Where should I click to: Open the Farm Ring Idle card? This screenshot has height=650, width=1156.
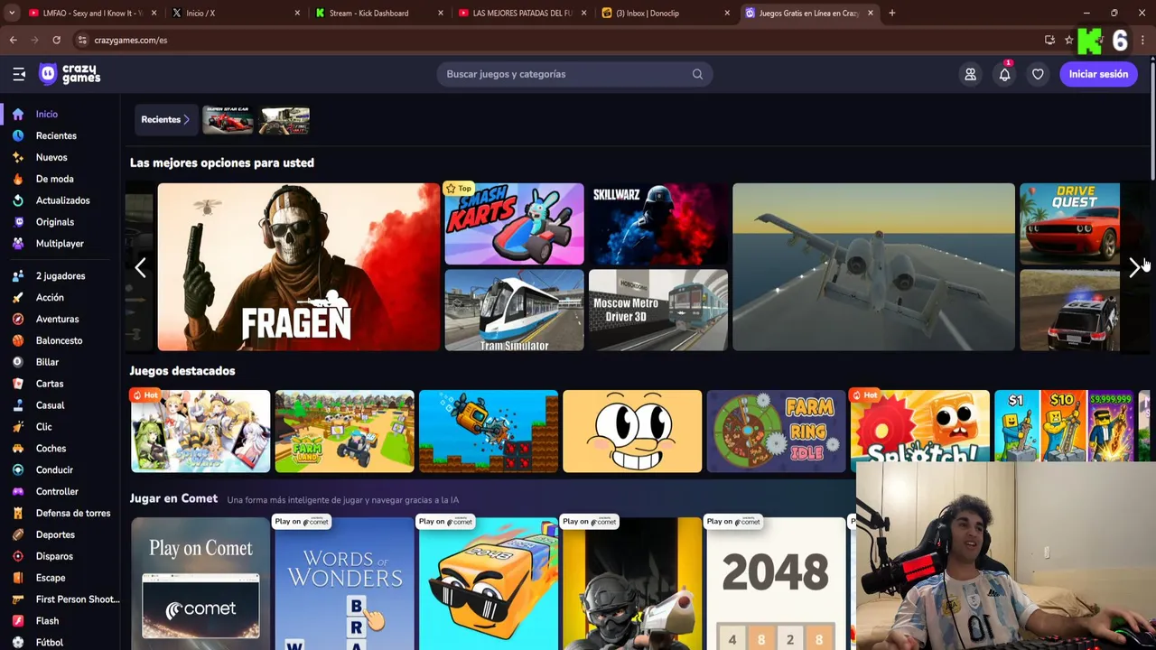coord(776,432)
